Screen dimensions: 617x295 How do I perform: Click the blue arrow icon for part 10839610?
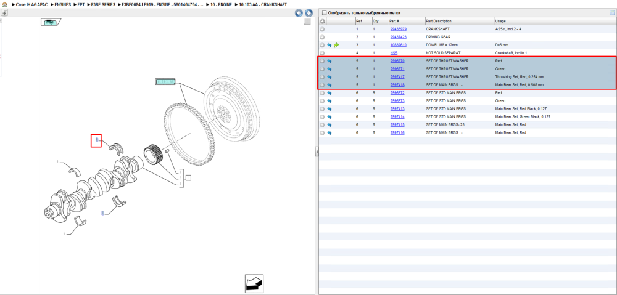pyautogui.click(x=329, y=45)
